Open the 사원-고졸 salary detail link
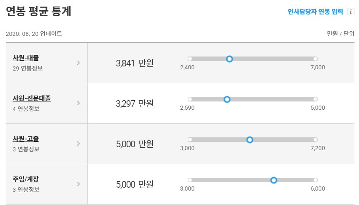 [x=26, y=139]
